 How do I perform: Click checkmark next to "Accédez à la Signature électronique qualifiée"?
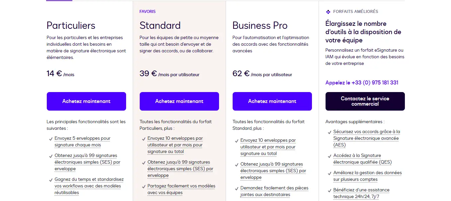pos(330,155)
